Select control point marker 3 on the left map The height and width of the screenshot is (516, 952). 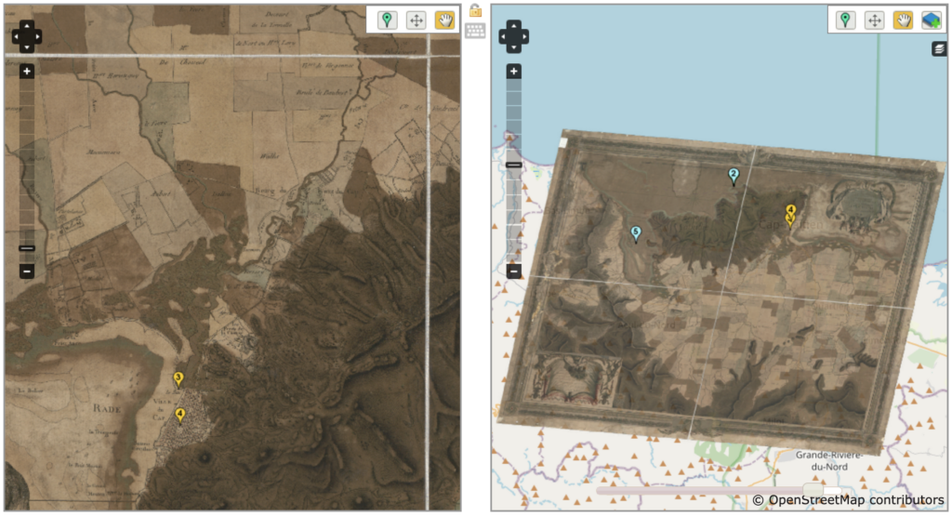(x=178, y=380)
